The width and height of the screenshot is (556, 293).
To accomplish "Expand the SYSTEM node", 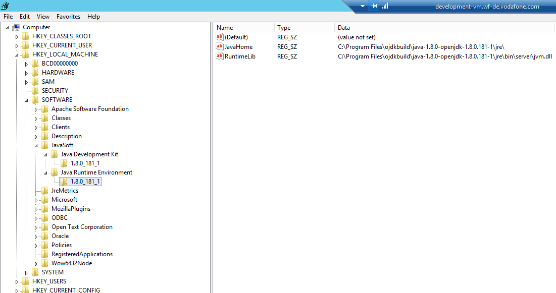I will (x=26, y=273).
